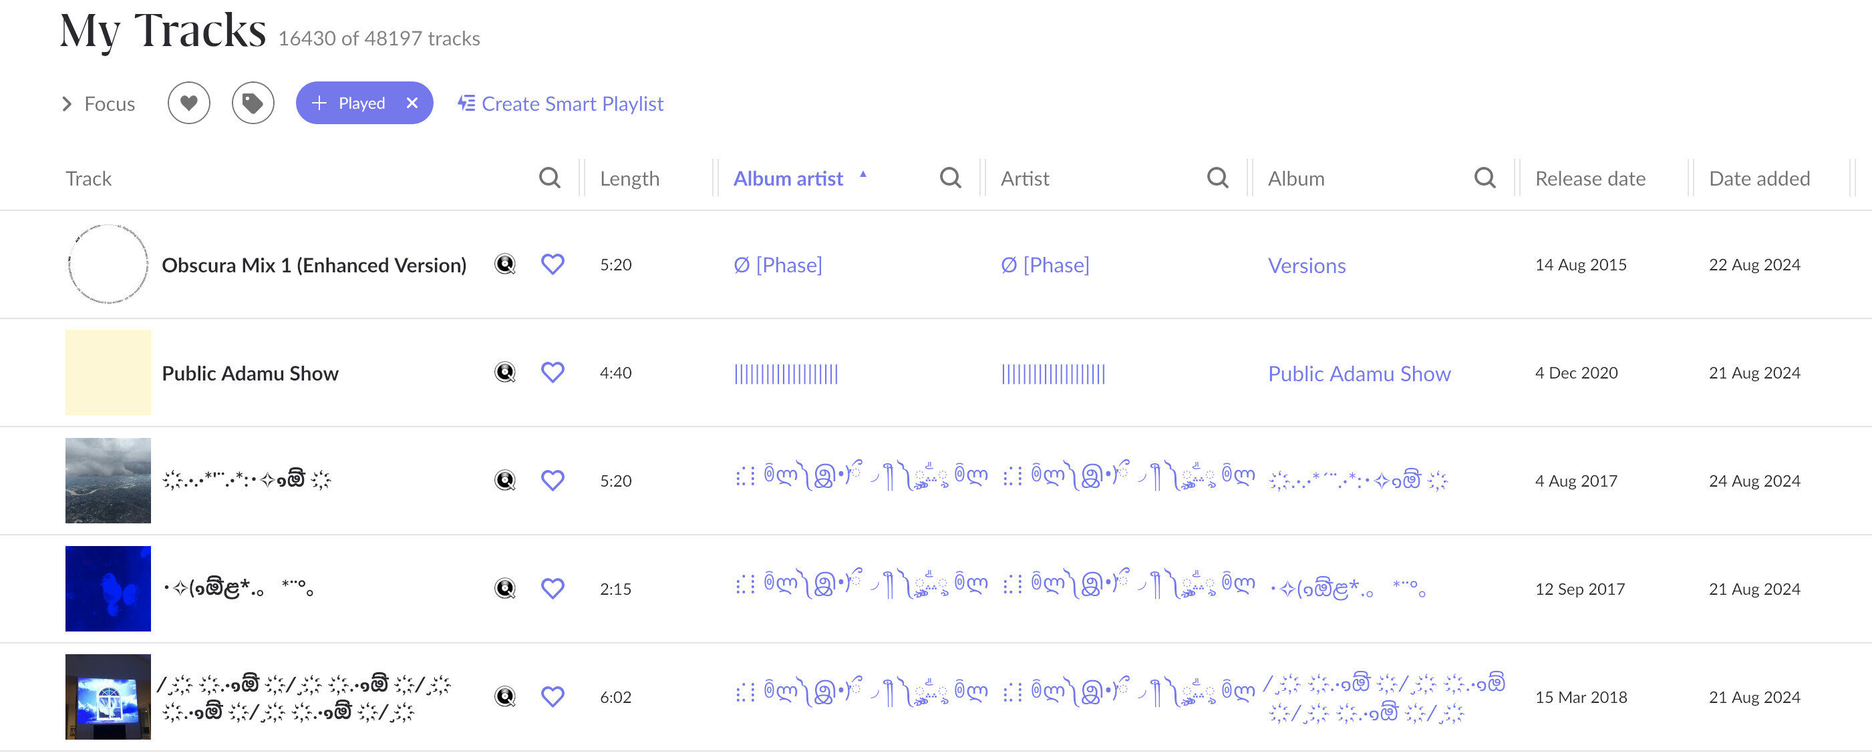
Task: Click the Qobuz icon for Obscura Mix 1
Action: (x=504, y=264)
